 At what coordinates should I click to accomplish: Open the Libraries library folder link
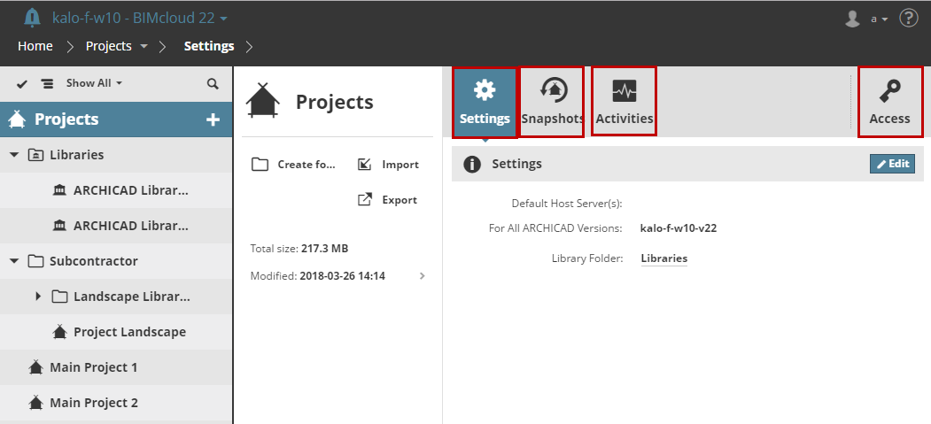click(663, 258)
